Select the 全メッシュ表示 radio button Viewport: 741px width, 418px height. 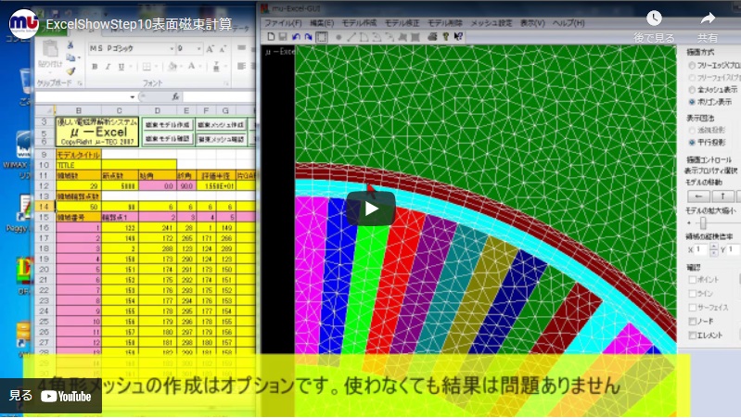[x=692, y=89]
